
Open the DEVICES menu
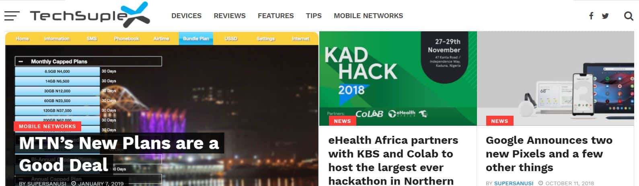coord(187,16)
